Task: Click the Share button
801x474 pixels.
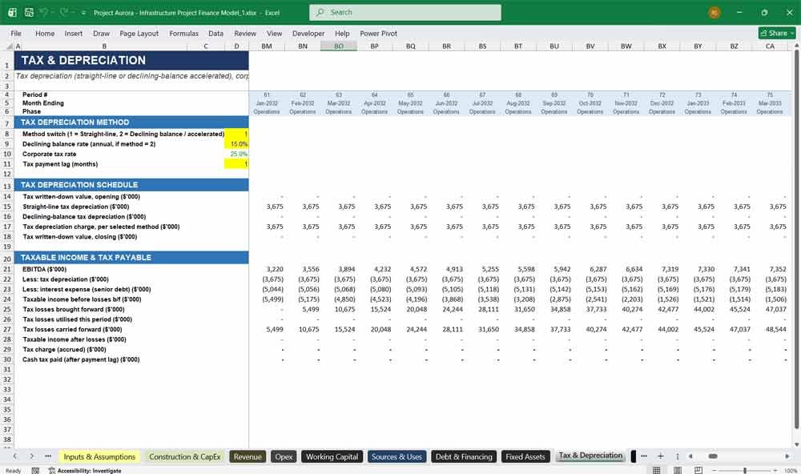Action: 777,33
